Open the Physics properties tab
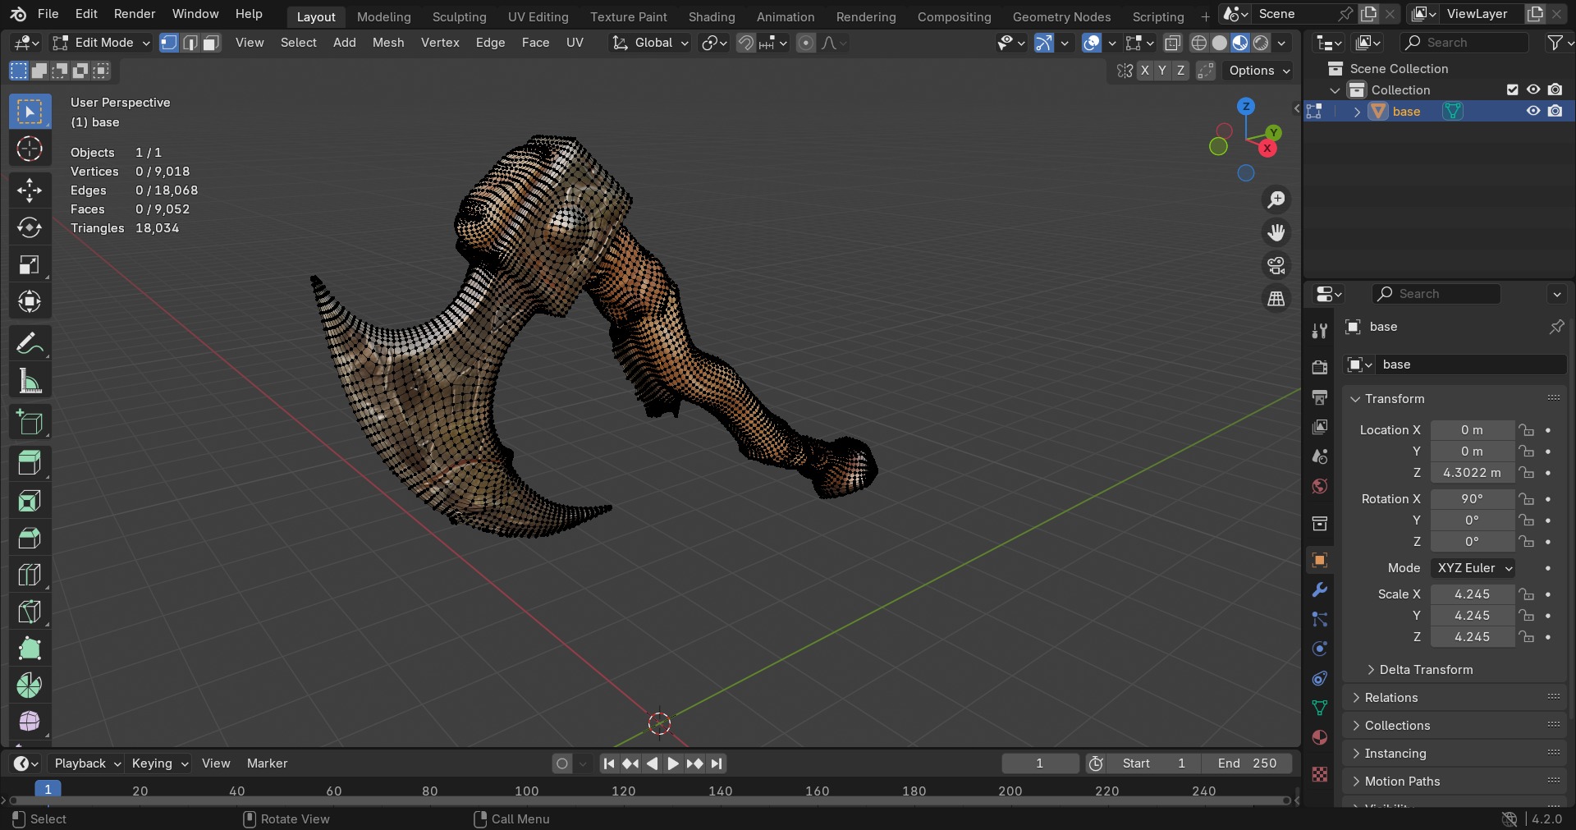 click(1320, 649)
